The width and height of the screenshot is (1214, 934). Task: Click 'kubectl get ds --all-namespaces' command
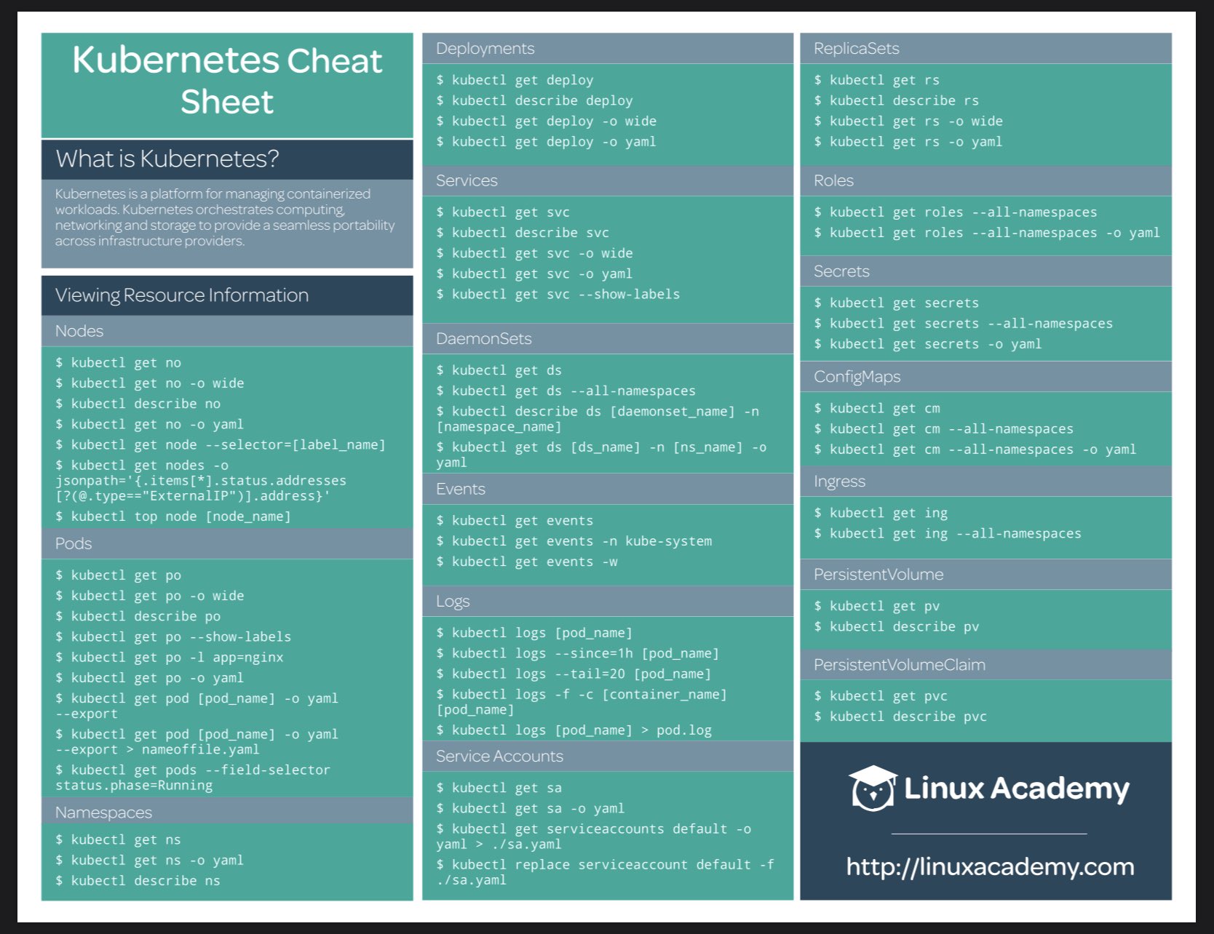coord(566,391)
